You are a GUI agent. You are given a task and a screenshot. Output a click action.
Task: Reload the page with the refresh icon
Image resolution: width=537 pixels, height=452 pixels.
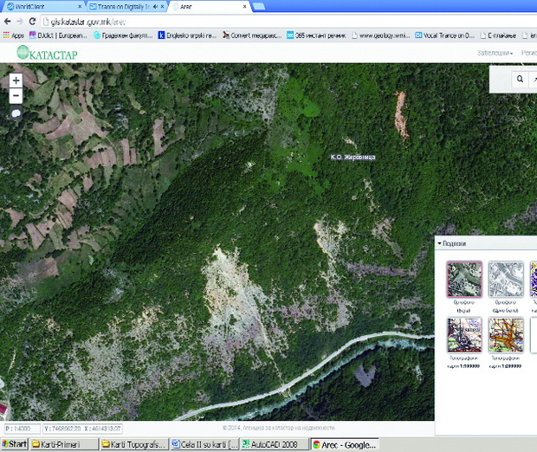[32, 22]
